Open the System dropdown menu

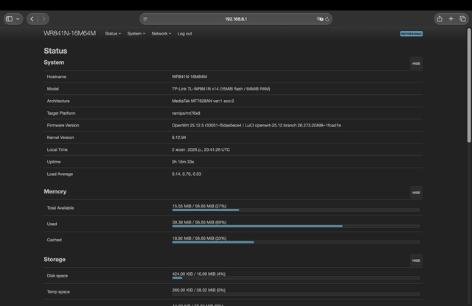[x=136, y=34]
